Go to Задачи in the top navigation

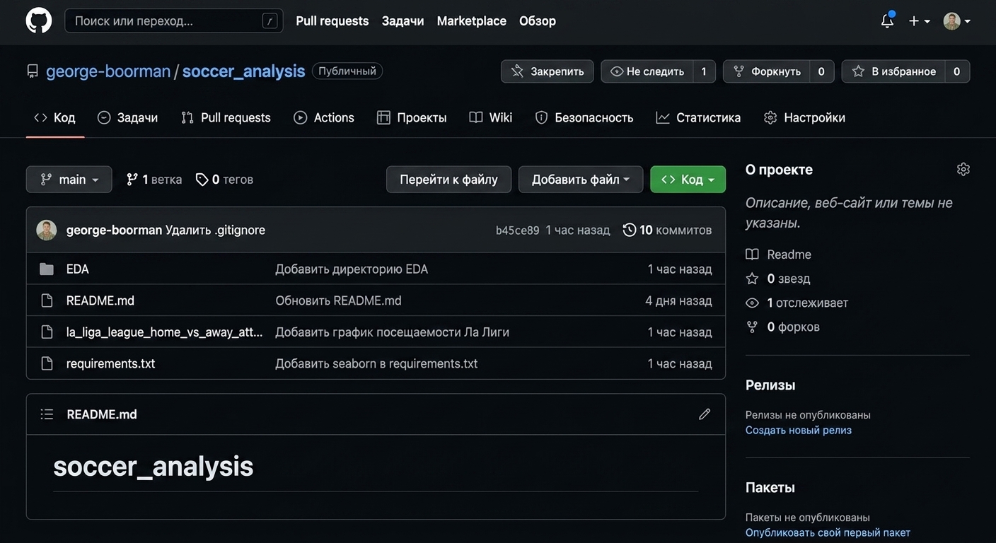click(403, 21)
